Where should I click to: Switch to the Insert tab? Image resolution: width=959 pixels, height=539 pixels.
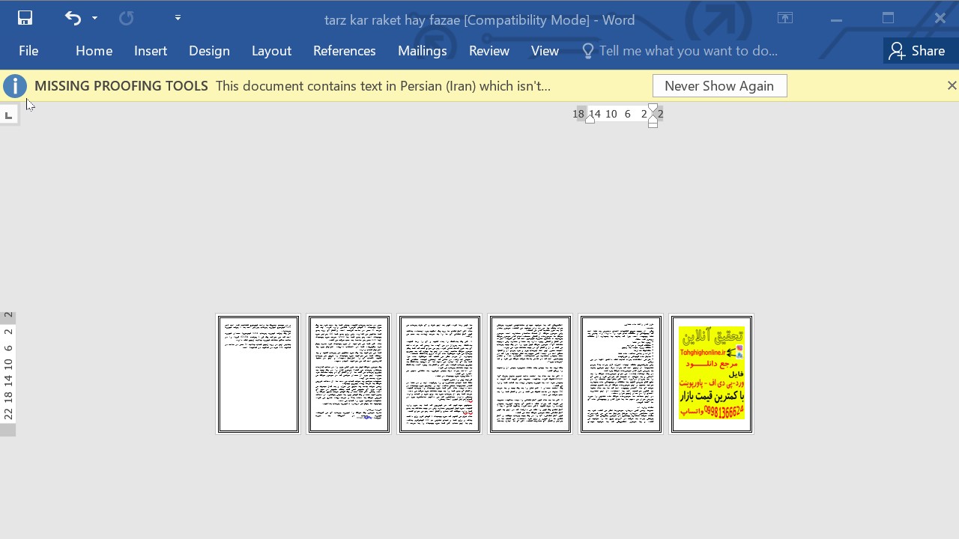click(151, 51)
